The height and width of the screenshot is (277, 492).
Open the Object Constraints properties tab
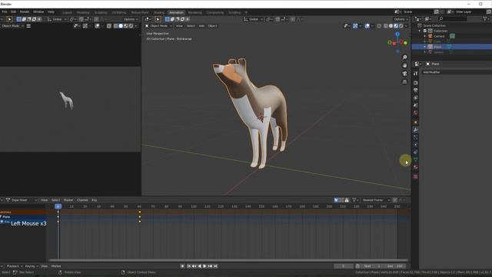tap(415, 152)
